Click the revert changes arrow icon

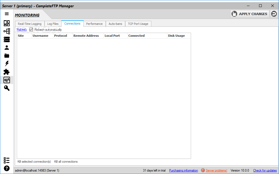274,14
